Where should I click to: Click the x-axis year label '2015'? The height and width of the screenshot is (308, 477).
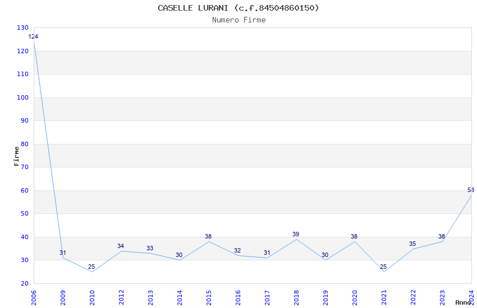click(x=209, y=298)
